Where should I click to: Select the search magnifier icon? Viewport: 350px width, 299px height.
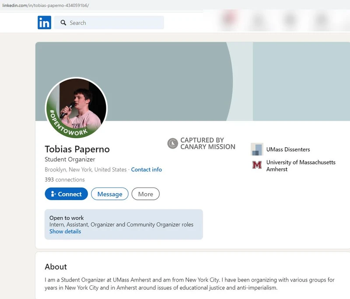pyautogui.click(x=63, y=23)
